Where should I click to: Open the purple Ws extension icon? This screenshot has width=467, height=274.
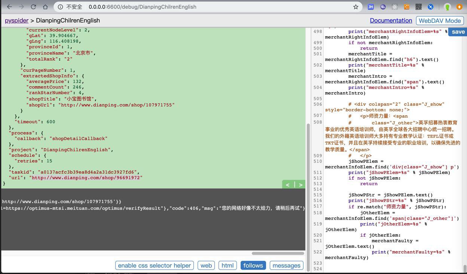coord(383,7)
